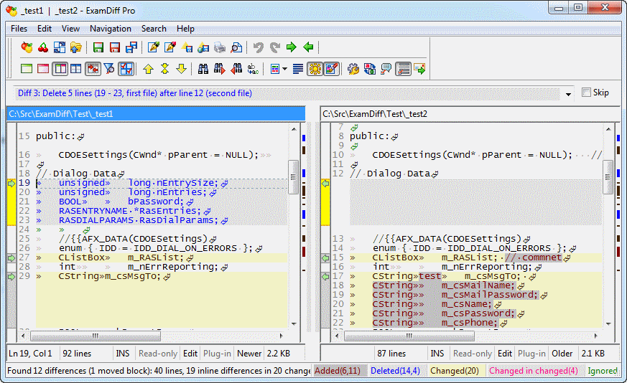
Task: Click the blue text lines icon
Action: pyautogui.click(x=298, y=69)
